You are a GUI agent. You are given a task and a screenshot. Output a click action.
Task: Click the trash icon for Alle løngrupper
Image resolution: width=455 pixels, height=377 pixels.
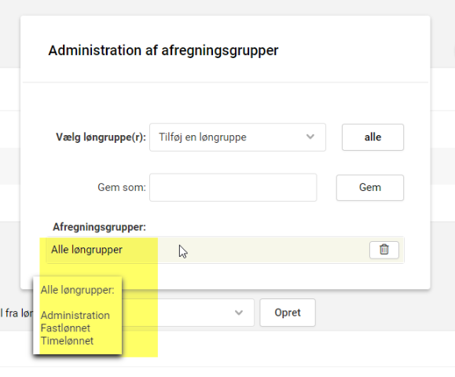[x=384, y=250]
